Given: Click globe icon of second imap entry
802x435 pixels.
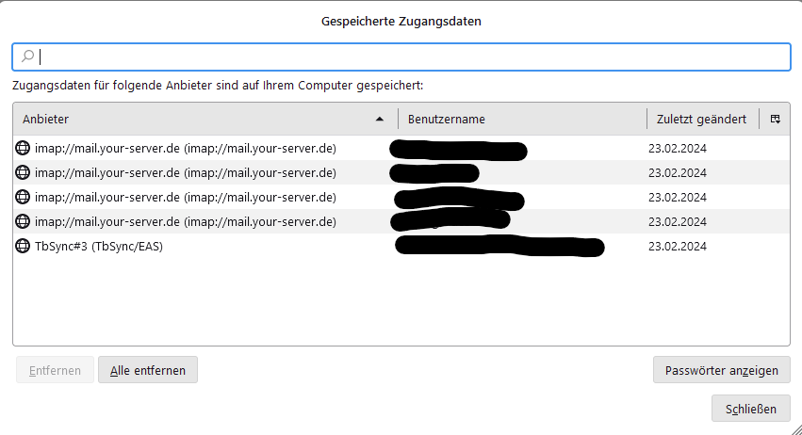Looking at the screenshot, I should [x=24, y=172].
